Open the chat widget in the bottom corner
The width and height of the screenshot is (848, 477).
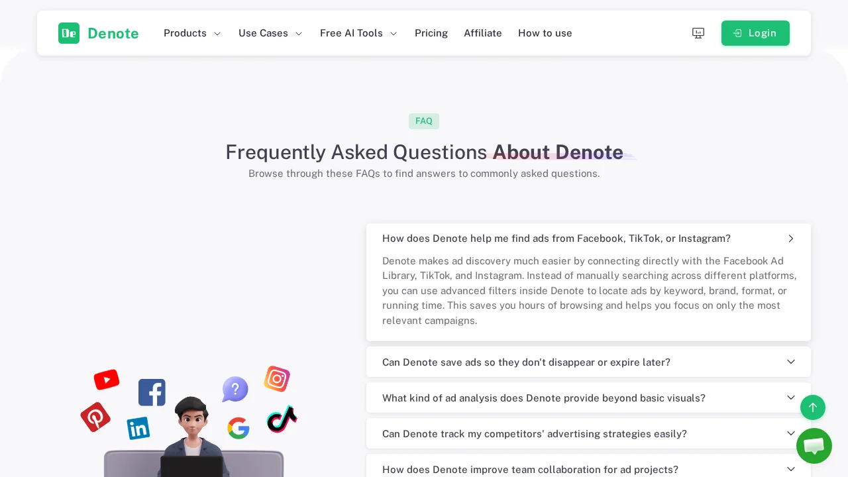(814, 446)
